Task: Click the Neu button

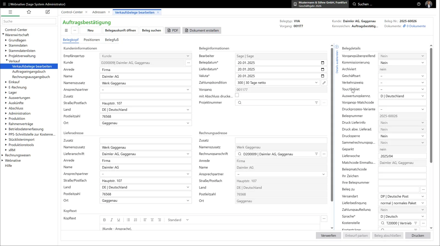Action: pyautogui.click(x=90, y=31)
